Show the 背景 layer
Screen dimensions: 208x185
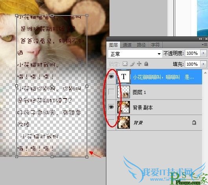[x=111, y=122]
